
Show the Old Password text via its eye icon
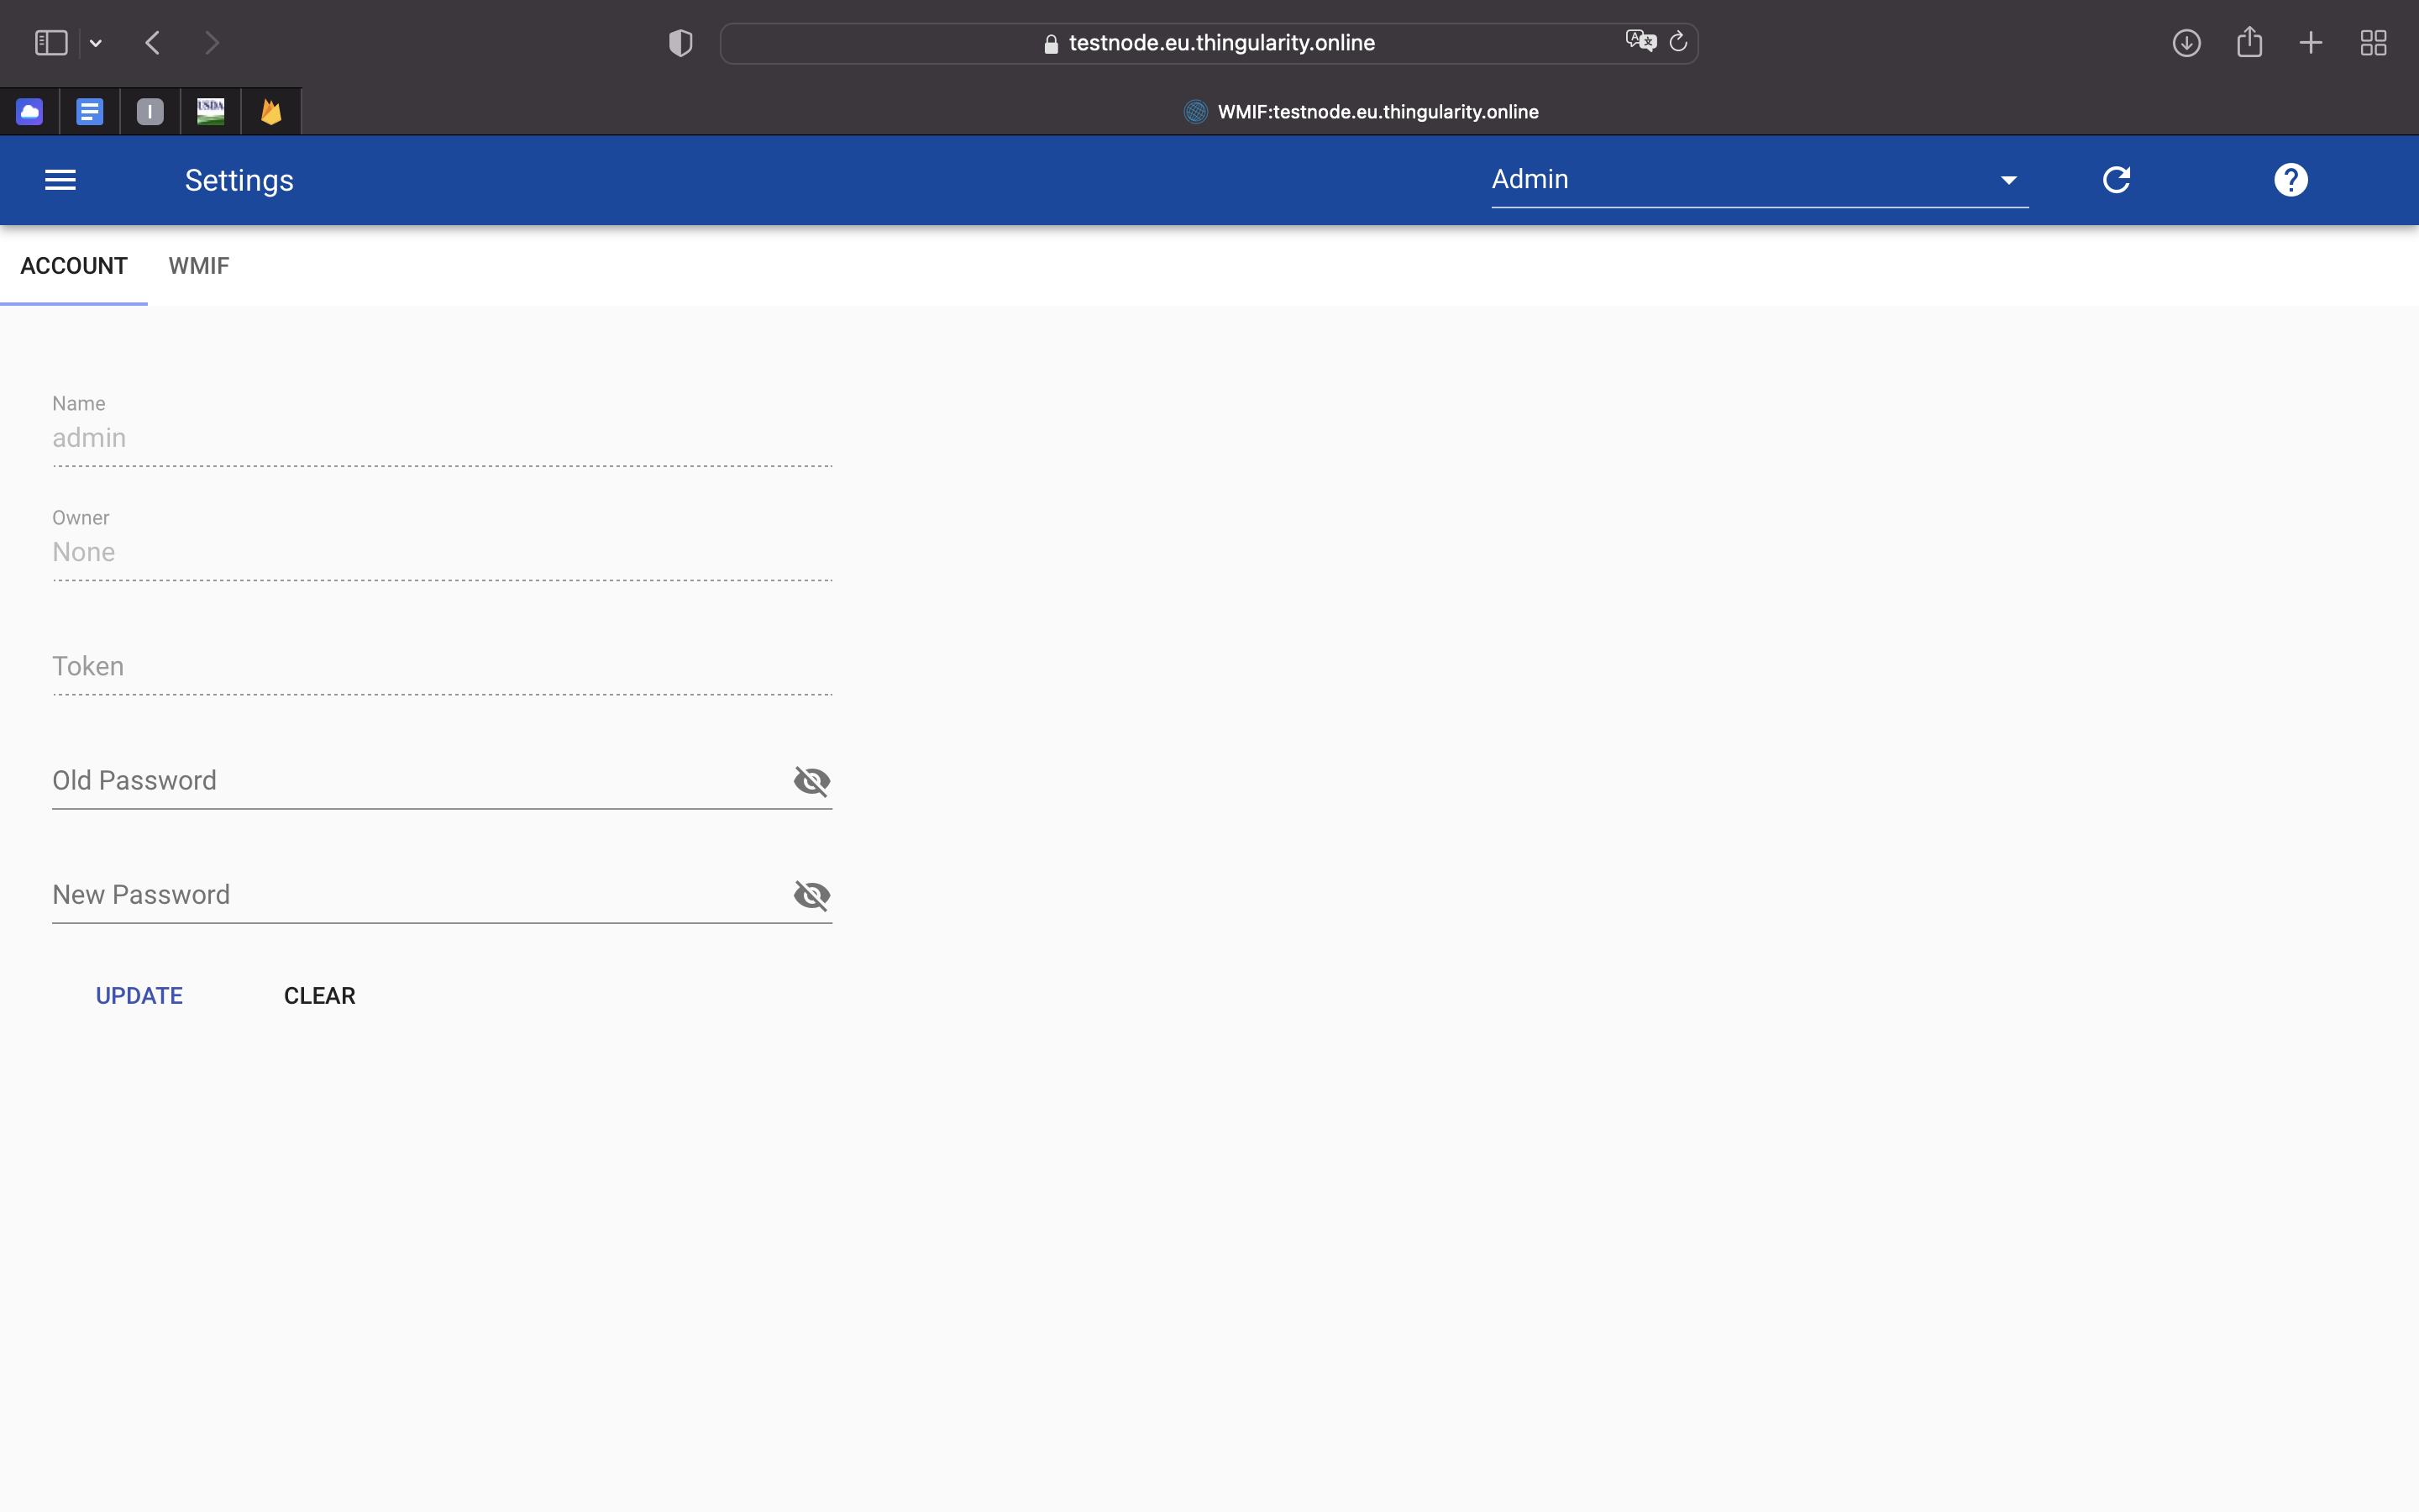pyautogui.click(x=811, y=781)
